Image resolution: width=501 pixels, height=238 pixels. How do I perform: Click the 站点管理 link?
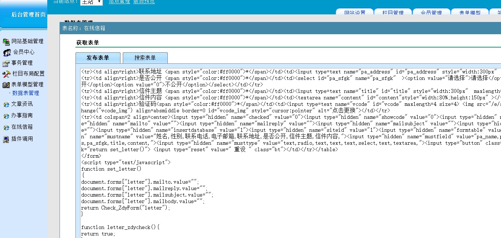coord(119,2)
